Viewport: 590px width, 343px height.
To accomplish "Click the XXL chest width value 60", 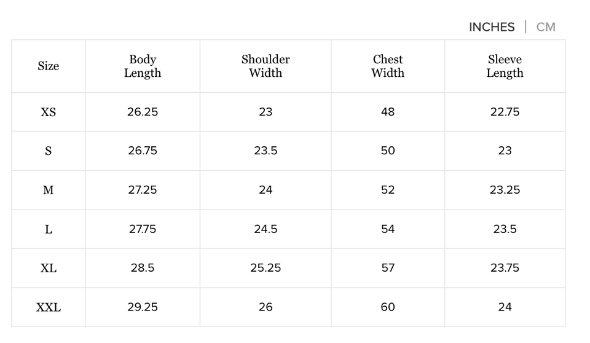I will (x=388, y=307).
